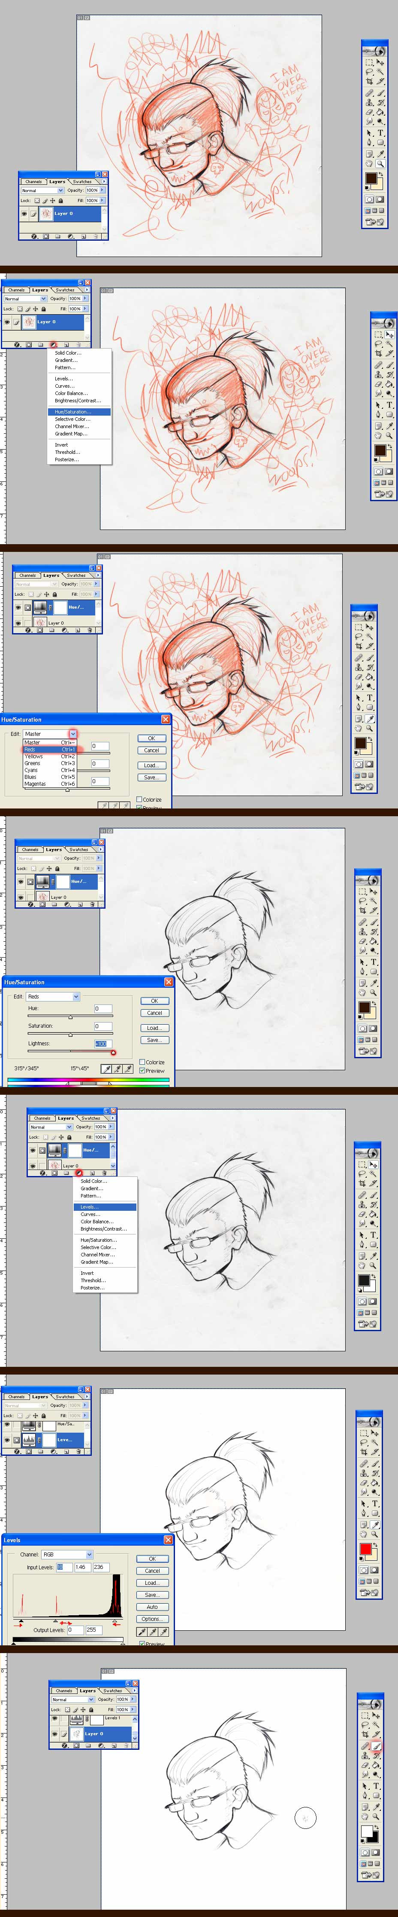398x1917 pixels.
Task: Click the red-circled Lightness slider handle
Action: [113, 1052]
